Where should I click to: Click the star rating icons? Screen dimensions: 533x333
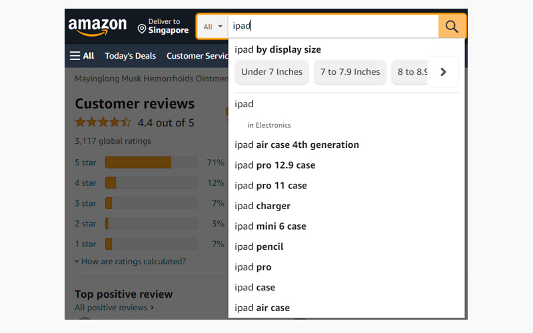103,123
